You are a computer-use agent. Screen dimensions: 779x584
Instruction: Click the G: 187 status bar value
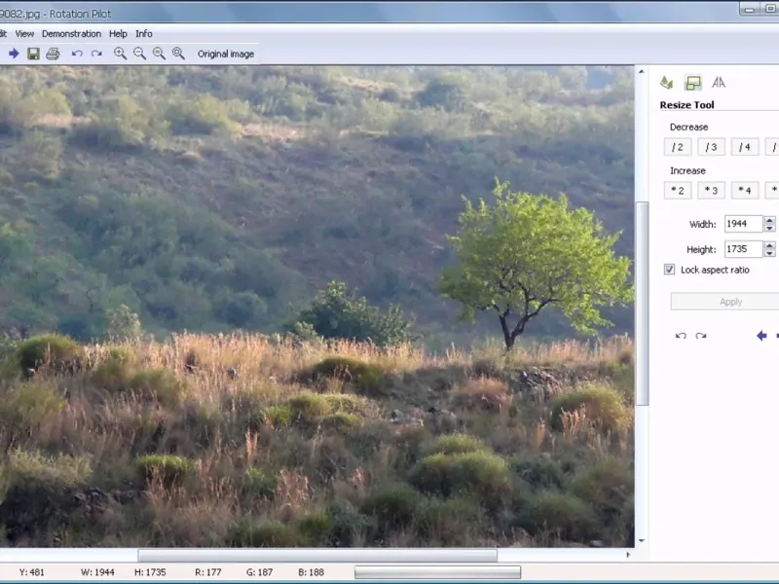point(259,572)
